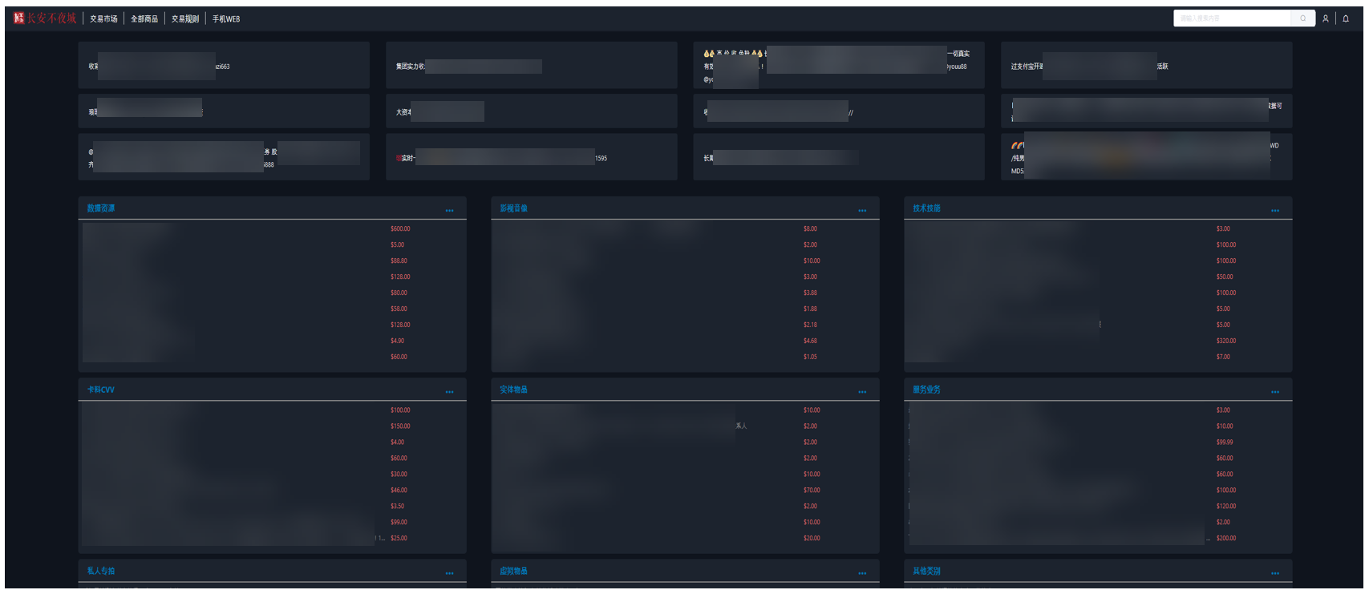This screenshot has width=1369, height=594.
Task: Open the notification bell icon
Action: click(x=1346, y=18)
